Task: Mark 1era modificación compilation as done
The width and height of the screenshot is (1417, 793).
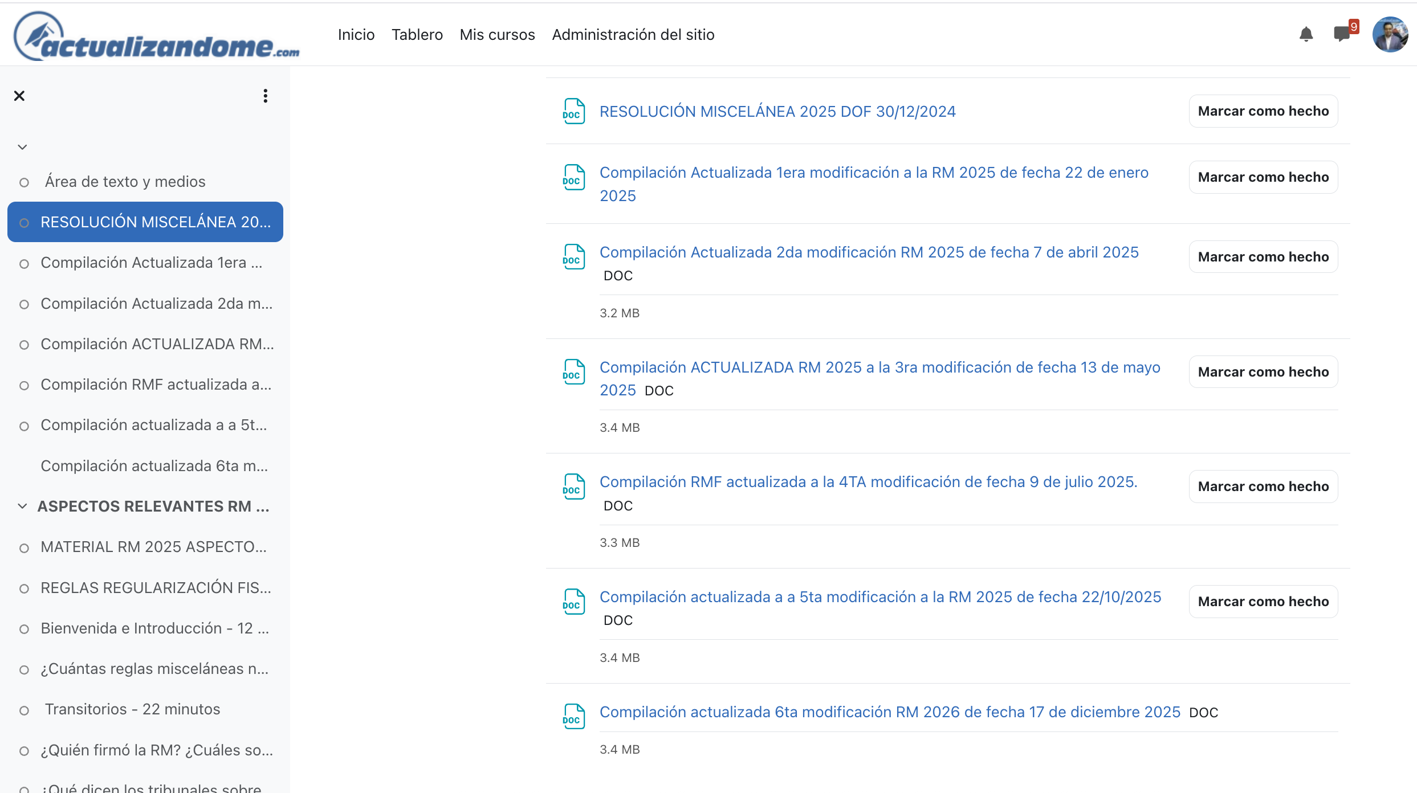Action: click(x=1263, y=177)
